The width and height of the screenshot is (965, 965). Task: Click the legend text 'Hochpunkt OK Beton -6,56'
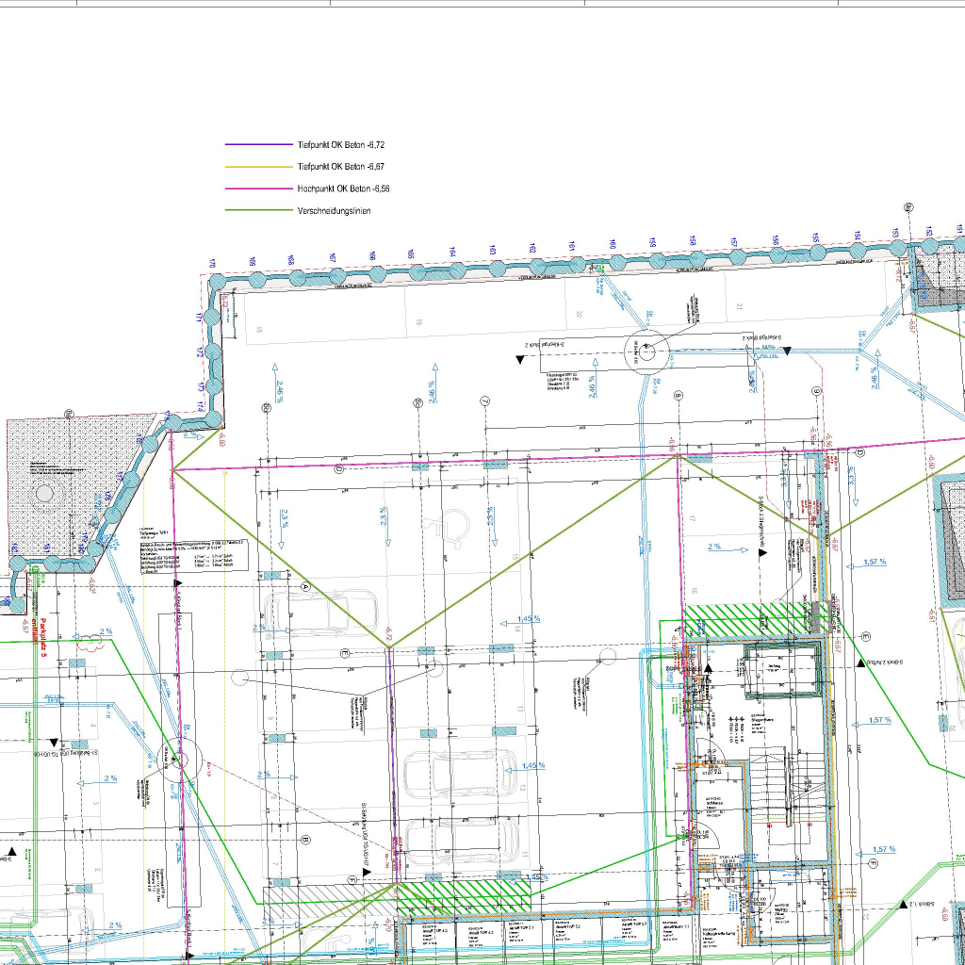click(x=343, y=188)
